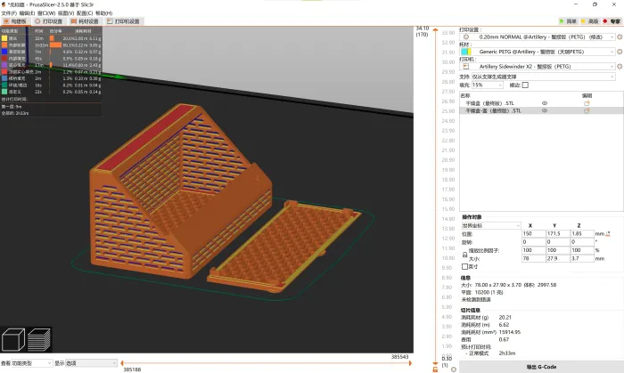Click the filament color swatch for Generic PETG
The height and width of the screenshot is (373, 624).
(x=466, y=52)
